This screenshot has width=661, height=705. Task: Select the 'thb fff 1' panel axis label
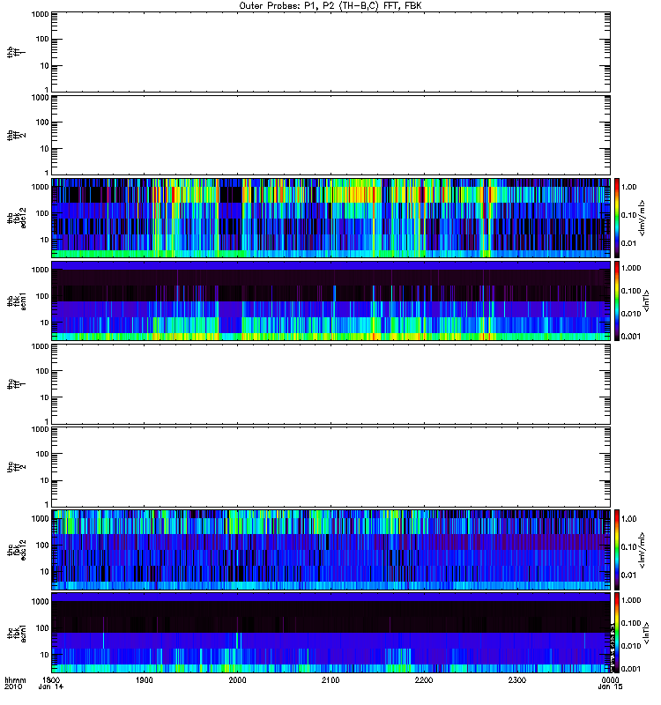pos(16,52)
